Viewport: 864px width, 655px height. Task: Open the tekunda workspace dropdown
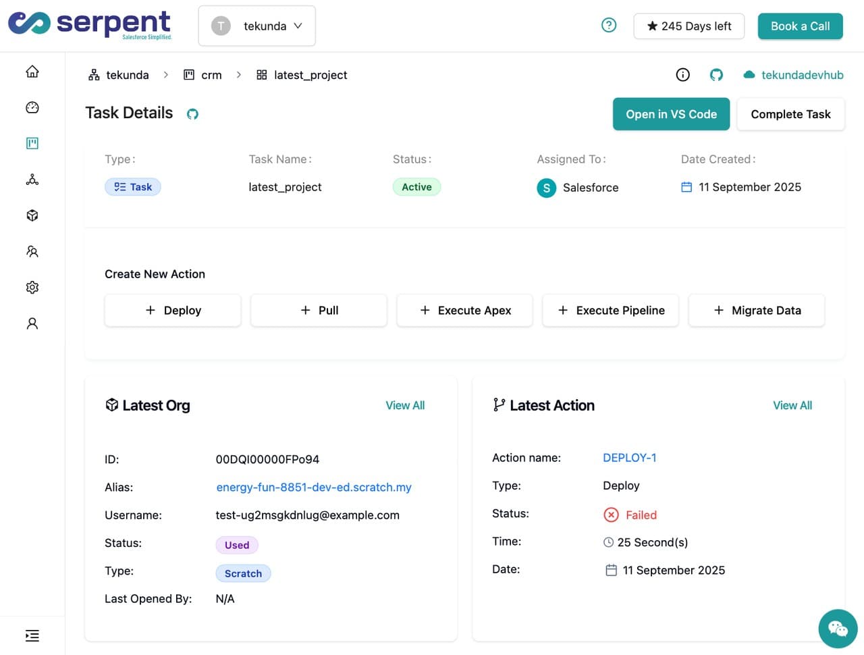tap(256, 26)
